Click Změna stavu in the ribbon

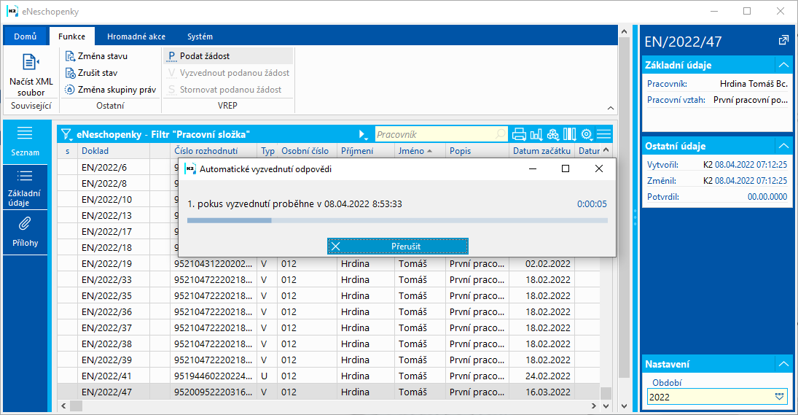click(102, 56)
